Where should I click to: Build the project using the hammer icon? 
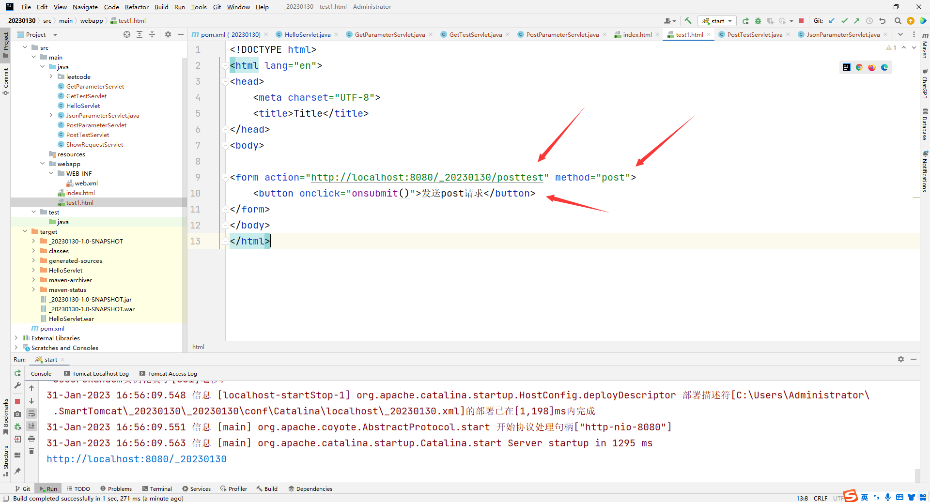(x=688, y=21)
